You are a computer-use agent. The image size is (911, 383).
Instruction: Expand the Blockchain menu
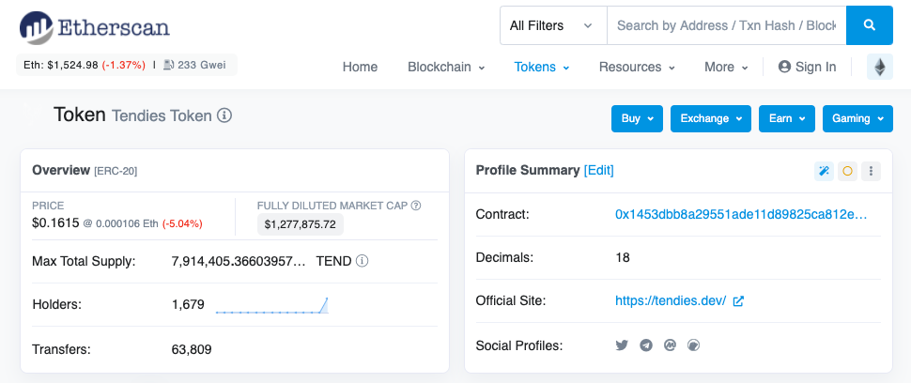446,67
